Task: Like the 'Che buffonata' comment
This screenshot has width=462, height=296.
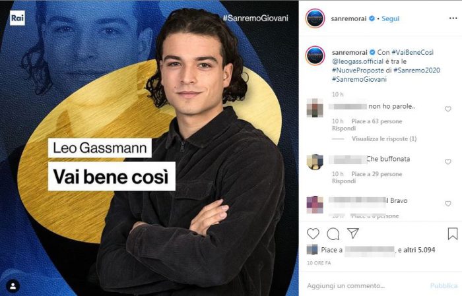Action: [448, 162]
